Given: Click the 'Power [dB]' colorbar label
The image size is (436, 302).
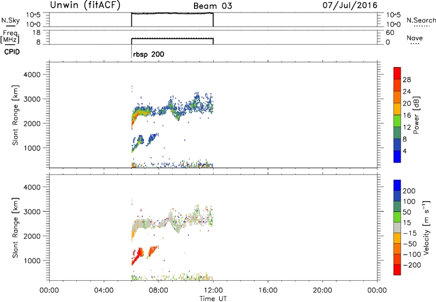Looking at the screenshot, I should click(x=416, y=115).
